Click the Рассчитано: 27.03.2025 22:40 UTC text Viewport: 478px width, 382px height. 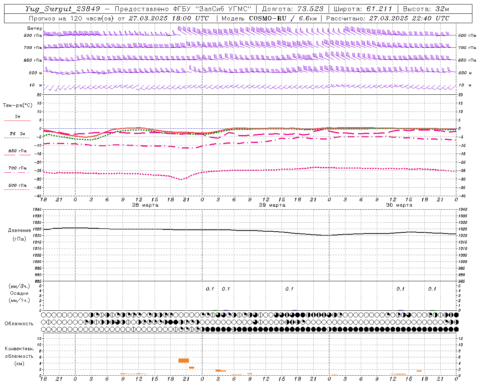388,18
